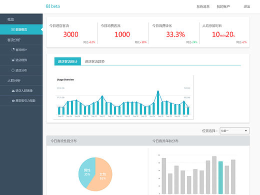Click the 今日消费客流 value 1000
This screenshot has width=260, height=195.
point(122,34)
